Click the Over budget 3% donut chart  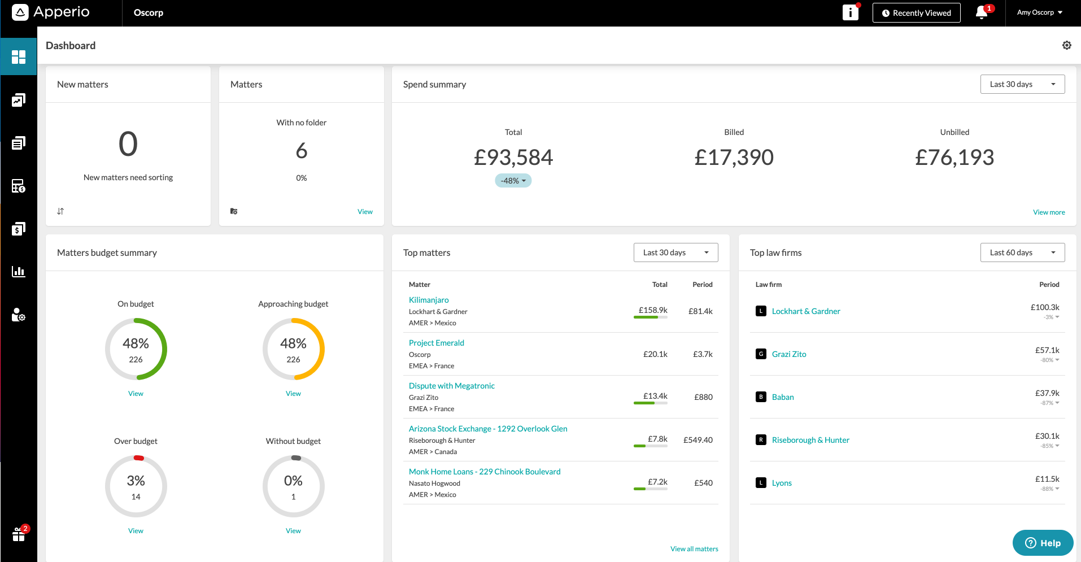pyautogui.click(x=136, y=486)
